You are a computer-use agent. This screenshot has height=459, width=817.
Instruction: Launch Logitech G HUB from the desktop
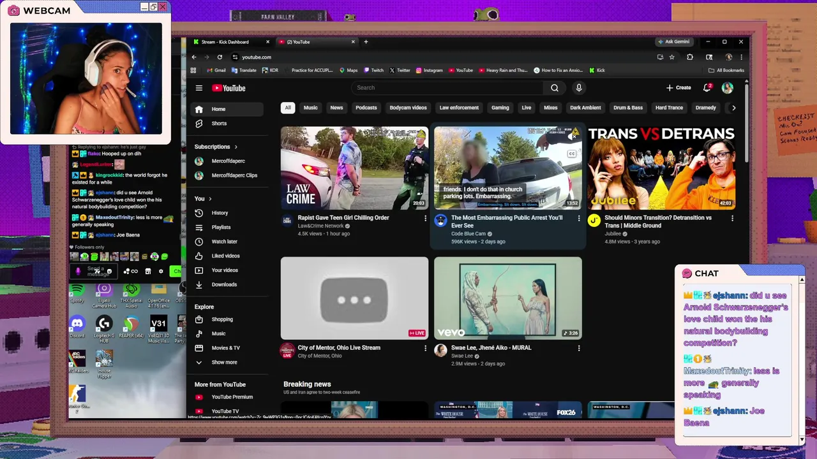click(104, 328)
